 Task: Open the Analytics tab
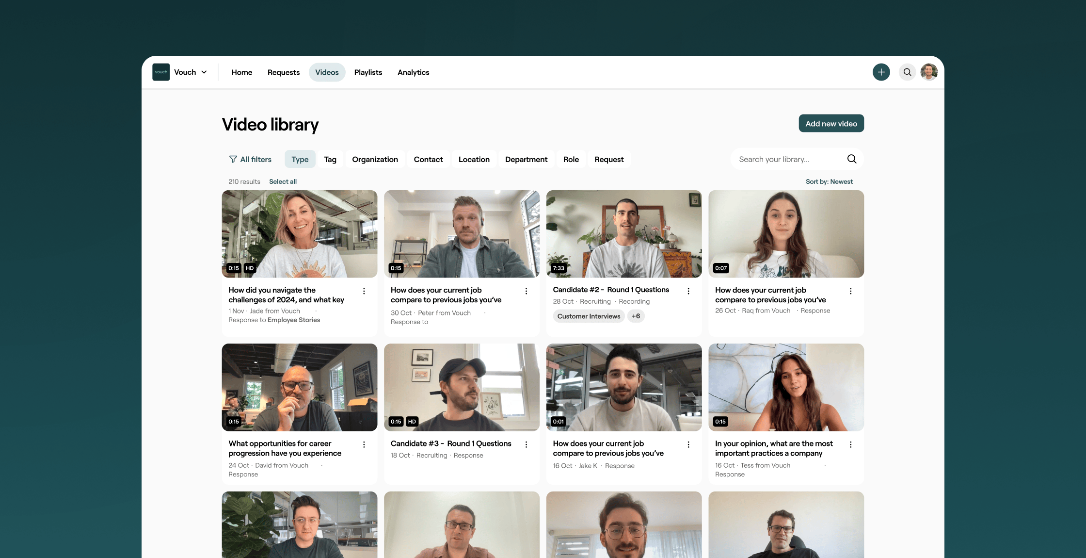coord(414,72)
